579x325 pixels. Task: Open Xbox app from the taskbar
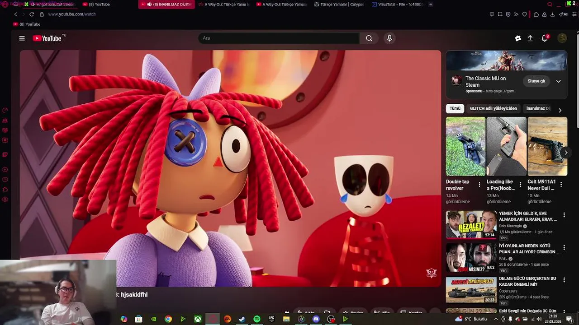(x=198, y=319)
